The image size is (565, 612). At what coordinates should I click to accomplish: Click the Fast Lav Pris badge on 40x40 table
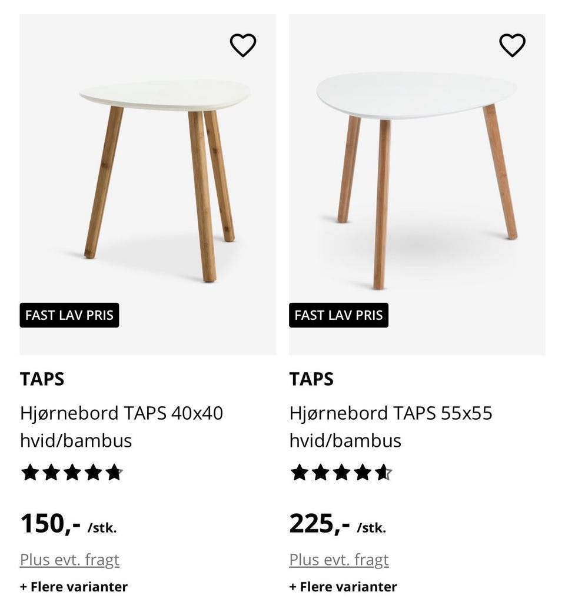point(69,315)
